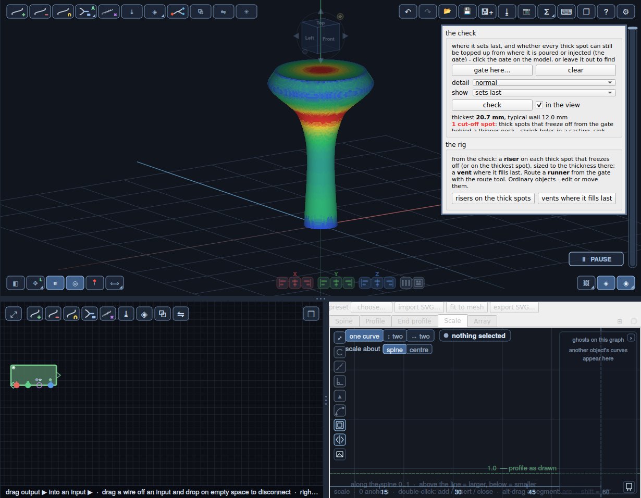Set scale about 'centre'

(419, 350)
